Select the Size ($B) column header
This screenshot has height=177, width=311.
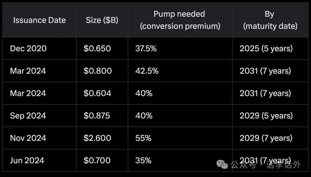(102, 20)
